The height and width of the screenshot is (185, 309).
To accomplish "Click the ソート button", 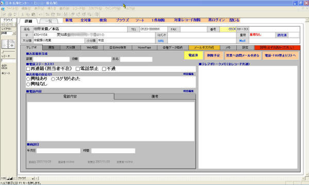I will tap(140, 20).
